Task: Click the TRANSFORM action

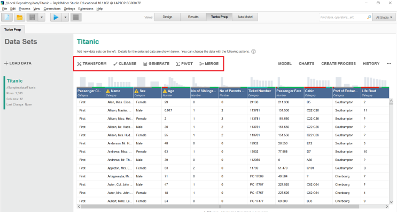Action: pos(92,63)
